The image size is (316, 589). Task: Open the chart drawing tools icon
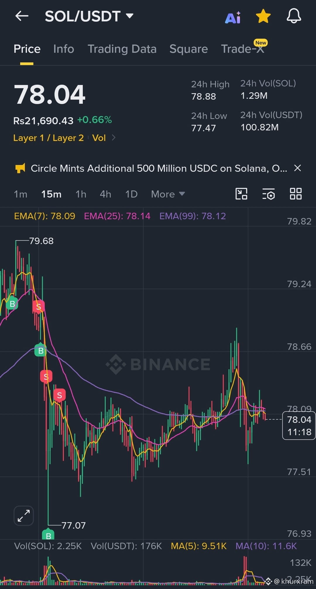(x=241, y=194)
